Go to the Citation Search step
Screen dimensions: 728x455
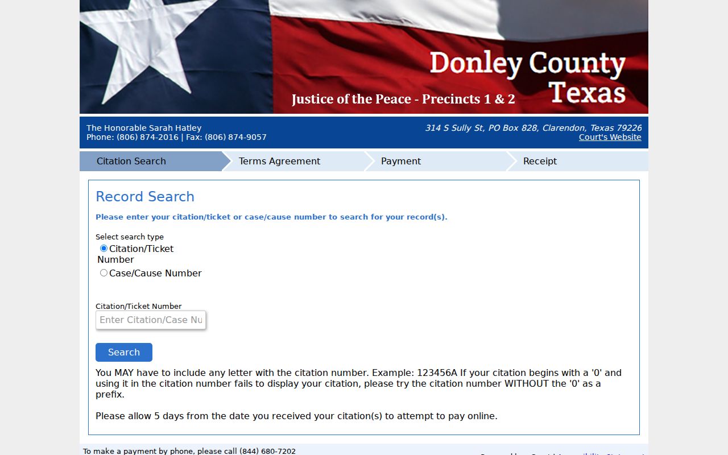(x=151, y=161)
